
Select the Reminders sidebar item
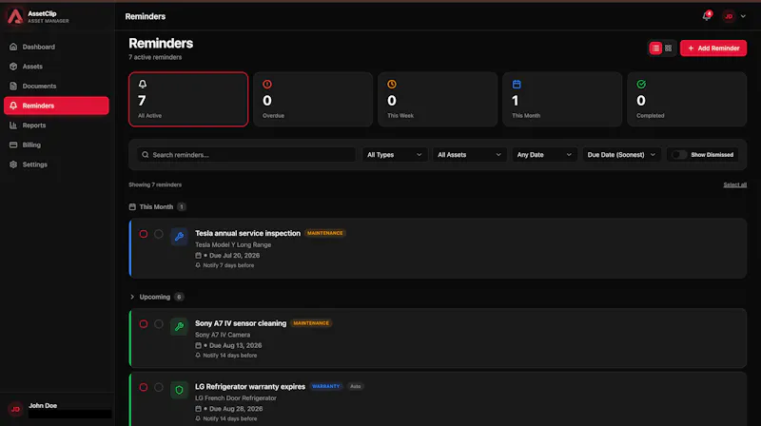56,106
